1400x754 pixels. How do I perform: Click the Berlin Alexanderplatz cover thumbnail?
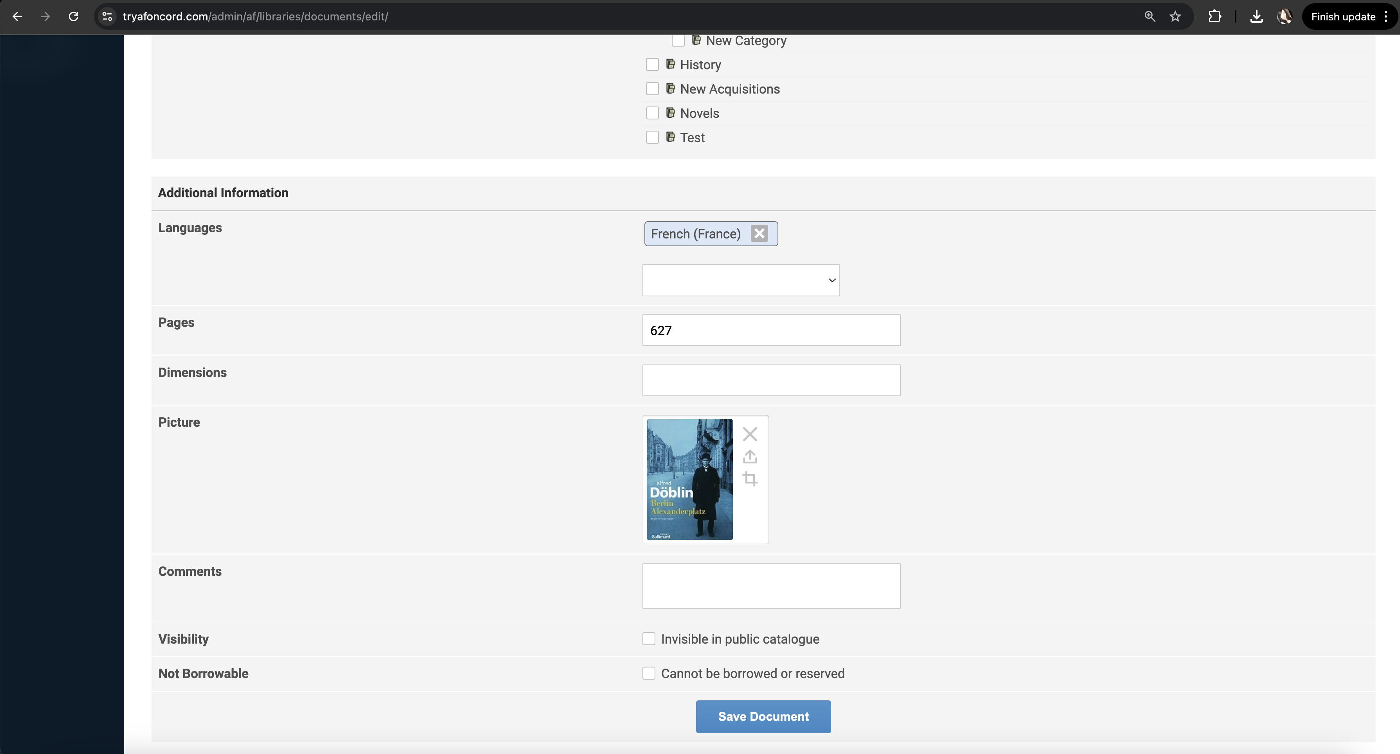(x=689, y=479)
